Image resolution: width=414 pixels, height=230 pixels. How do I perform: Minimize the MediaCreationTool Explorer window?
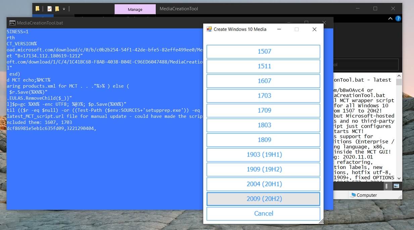tap(357, 9)
